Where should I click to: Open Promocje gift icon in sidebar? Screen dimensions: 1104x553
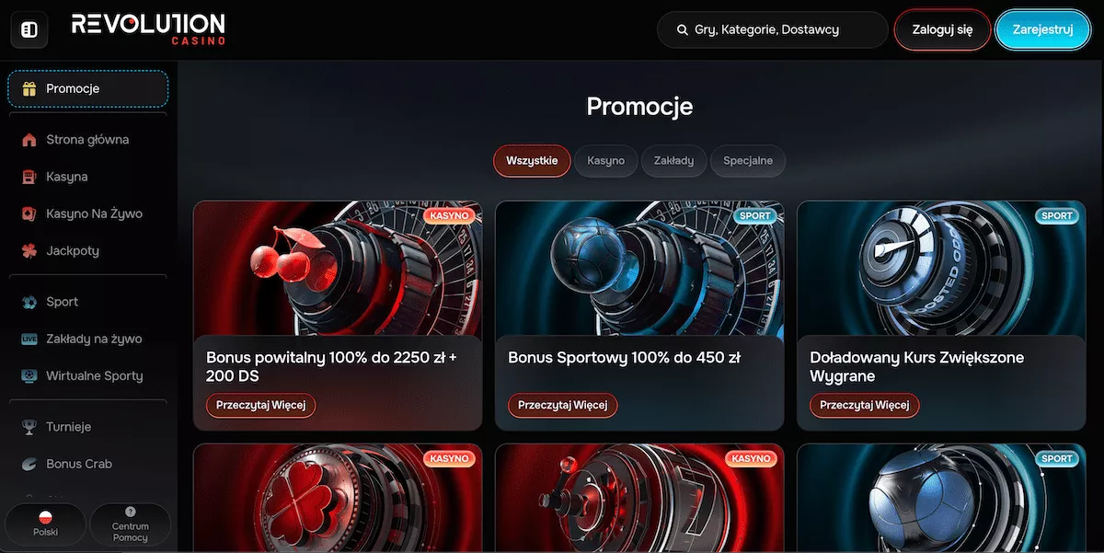29,89
